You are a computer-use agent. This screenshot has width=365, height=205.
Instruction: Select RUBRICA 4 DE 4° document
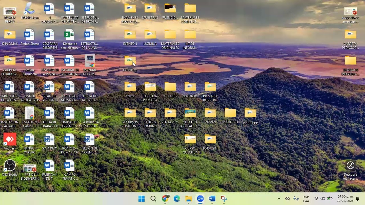tap(50, 171)
